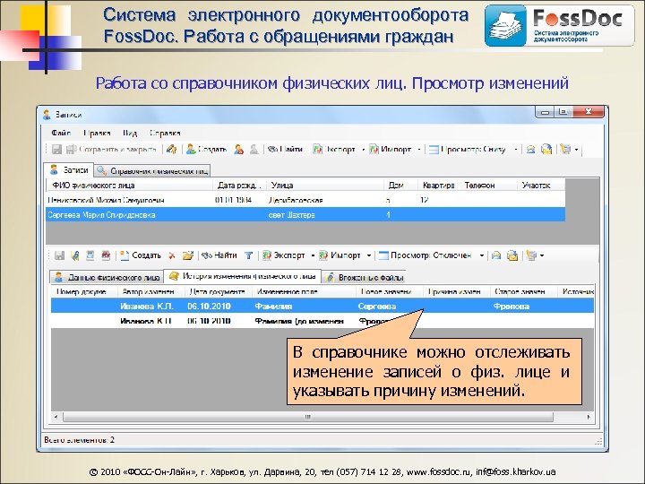Click the 'Квартира' column header

coord(438,186)
